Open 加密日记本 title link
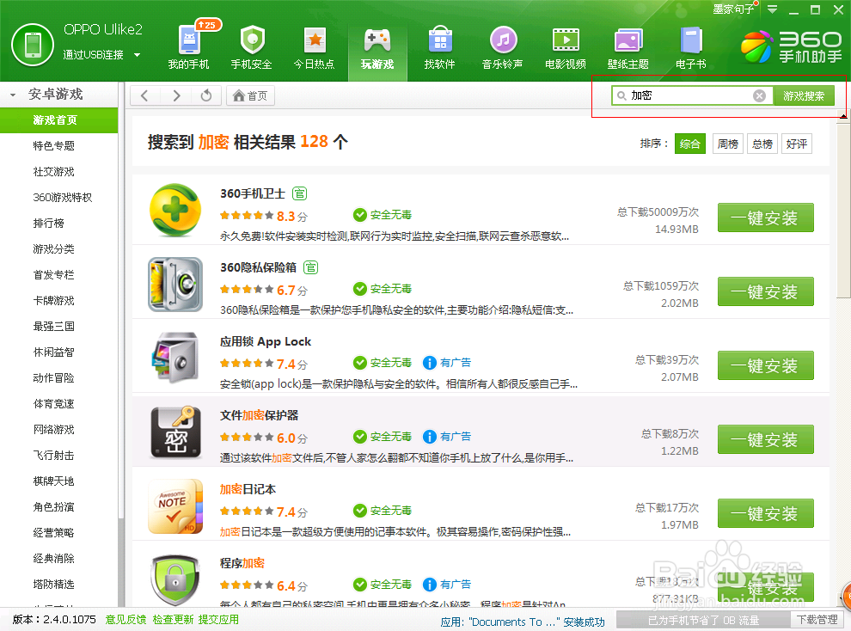 [x=248, y=489]
